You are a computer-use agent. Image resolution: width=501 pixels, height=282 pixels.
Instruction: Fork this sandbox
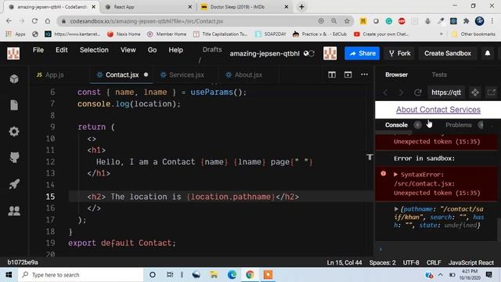pyautogui.click(x=399, y=53)
